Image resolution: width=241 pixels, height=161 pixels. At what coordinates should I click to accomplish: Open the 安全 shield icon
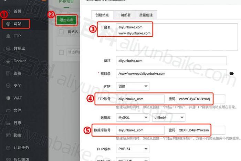coord(8,86)
